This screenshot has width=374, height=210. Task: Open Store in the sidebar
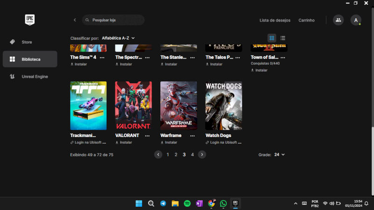pyautogui.click(x=27, y=42)
